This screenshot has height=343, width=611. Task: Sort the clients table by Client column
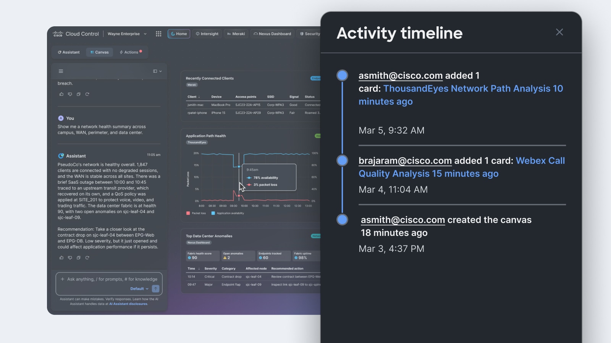(x=194, y=97)
